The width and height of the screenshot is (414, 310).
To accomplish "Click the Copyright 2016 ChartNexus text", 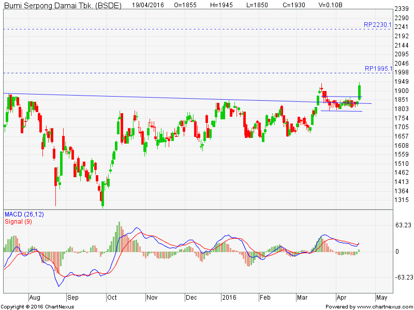I will [39, 306].
